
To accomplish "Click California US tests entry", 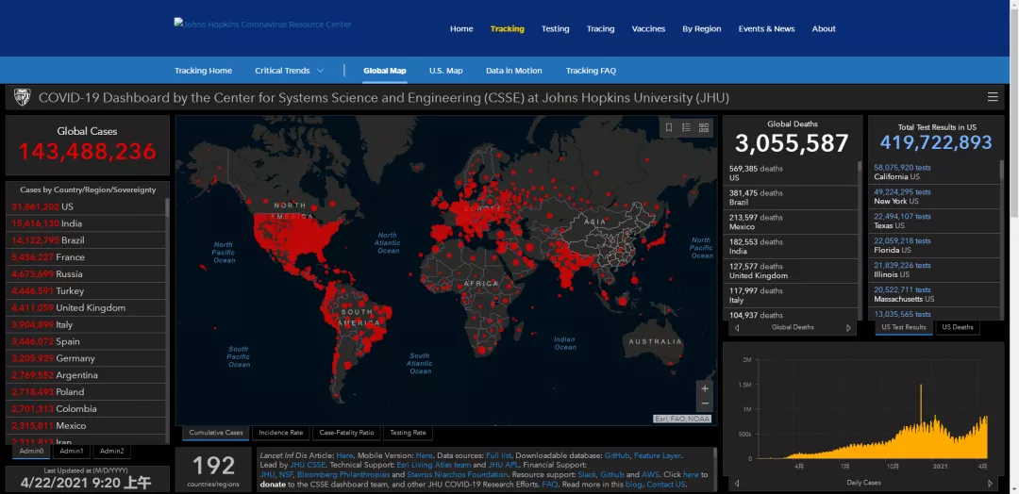I will 934,172.
